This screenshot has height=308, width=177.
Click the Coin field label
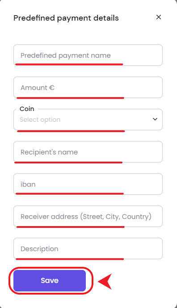coord(27,109)
